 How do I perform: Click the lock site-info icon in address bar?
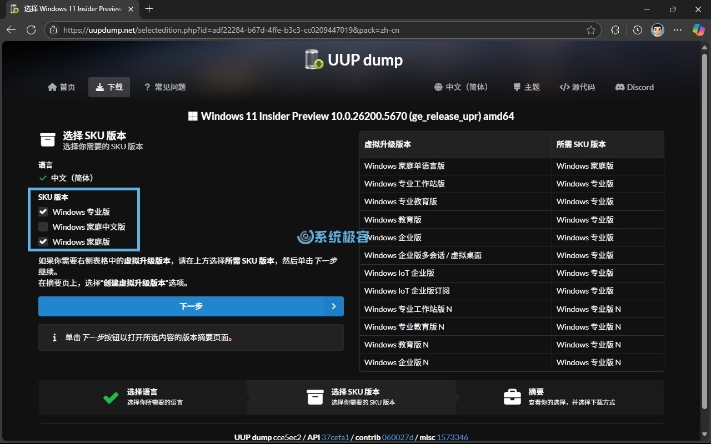coord(53,30)
